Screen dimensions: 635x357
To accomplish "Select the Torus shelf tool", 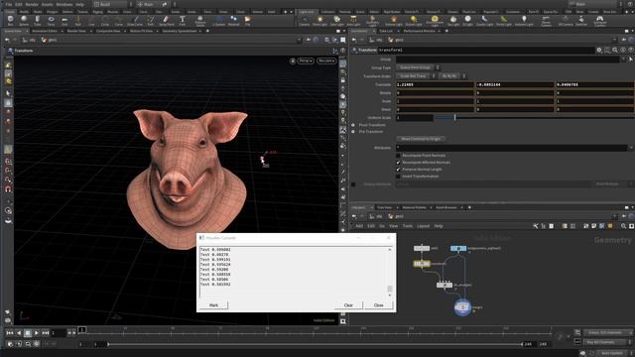I will click(x=51, y=20).
